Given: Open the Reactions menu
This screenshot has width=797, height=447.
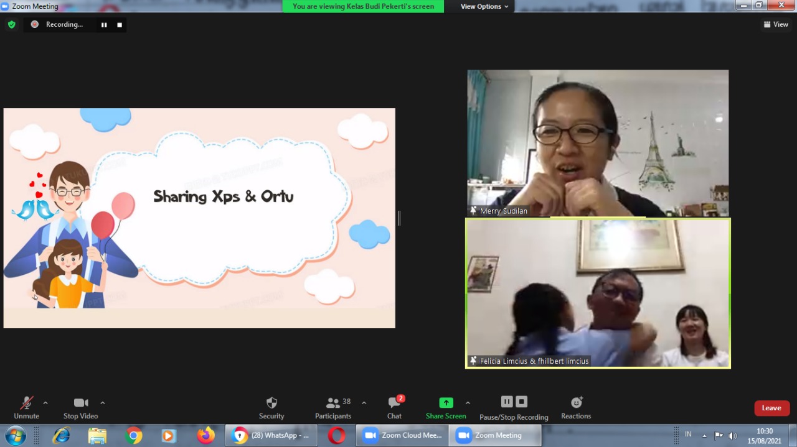Looking at the screenshot, I should click(576, 403).
